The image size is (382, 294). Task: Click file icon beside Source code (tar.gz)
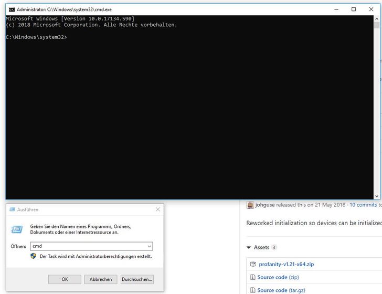(252, 290)
